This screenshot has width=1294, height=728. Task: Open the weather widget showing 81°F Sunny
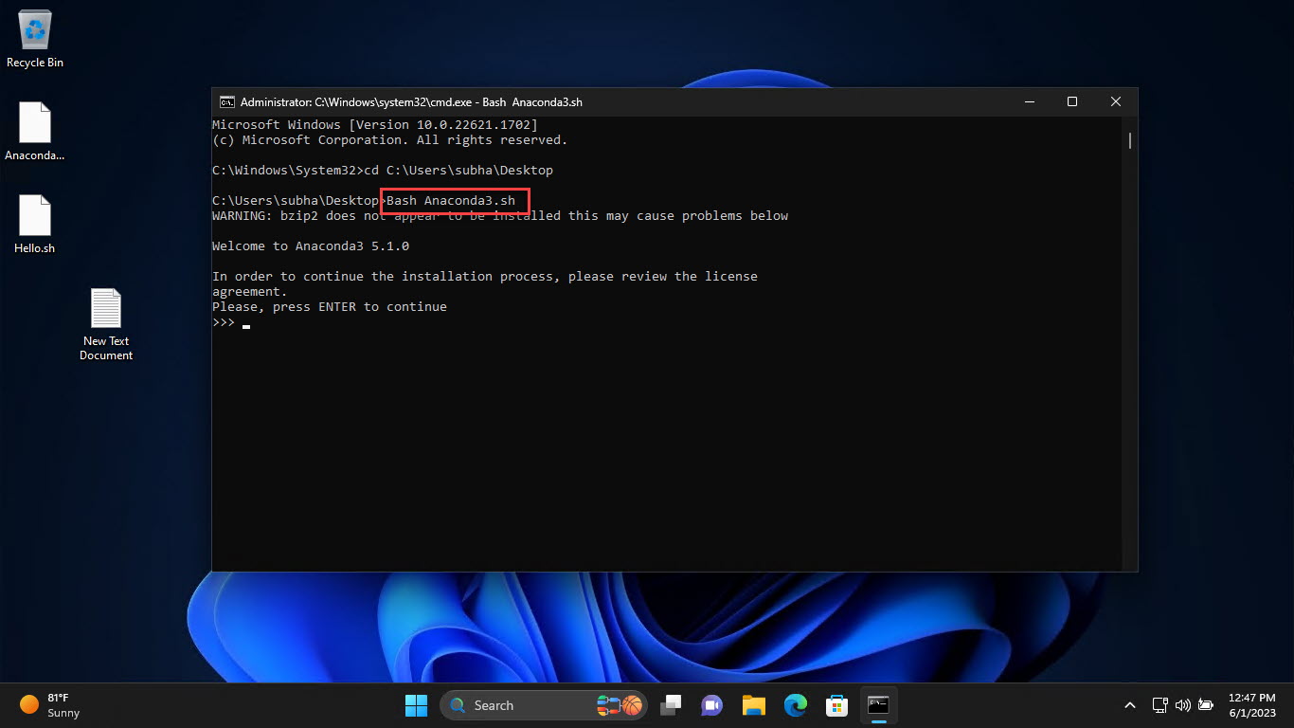(x=47, y=705)
